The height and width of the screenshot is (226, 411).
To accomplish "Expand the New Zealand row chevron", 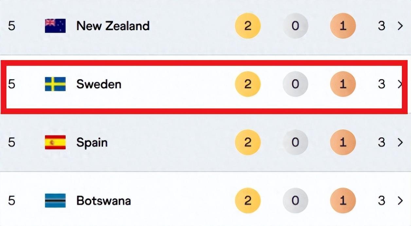I will 400,26.
